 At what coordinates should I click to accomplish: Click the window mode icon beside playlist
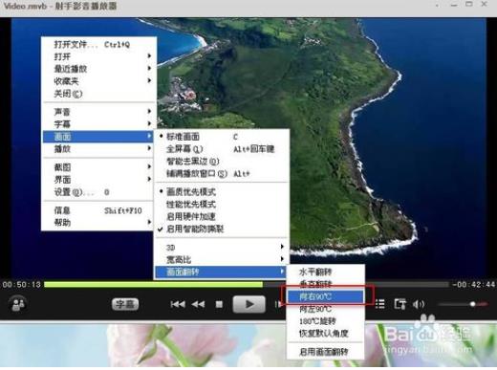click(400, 304)
